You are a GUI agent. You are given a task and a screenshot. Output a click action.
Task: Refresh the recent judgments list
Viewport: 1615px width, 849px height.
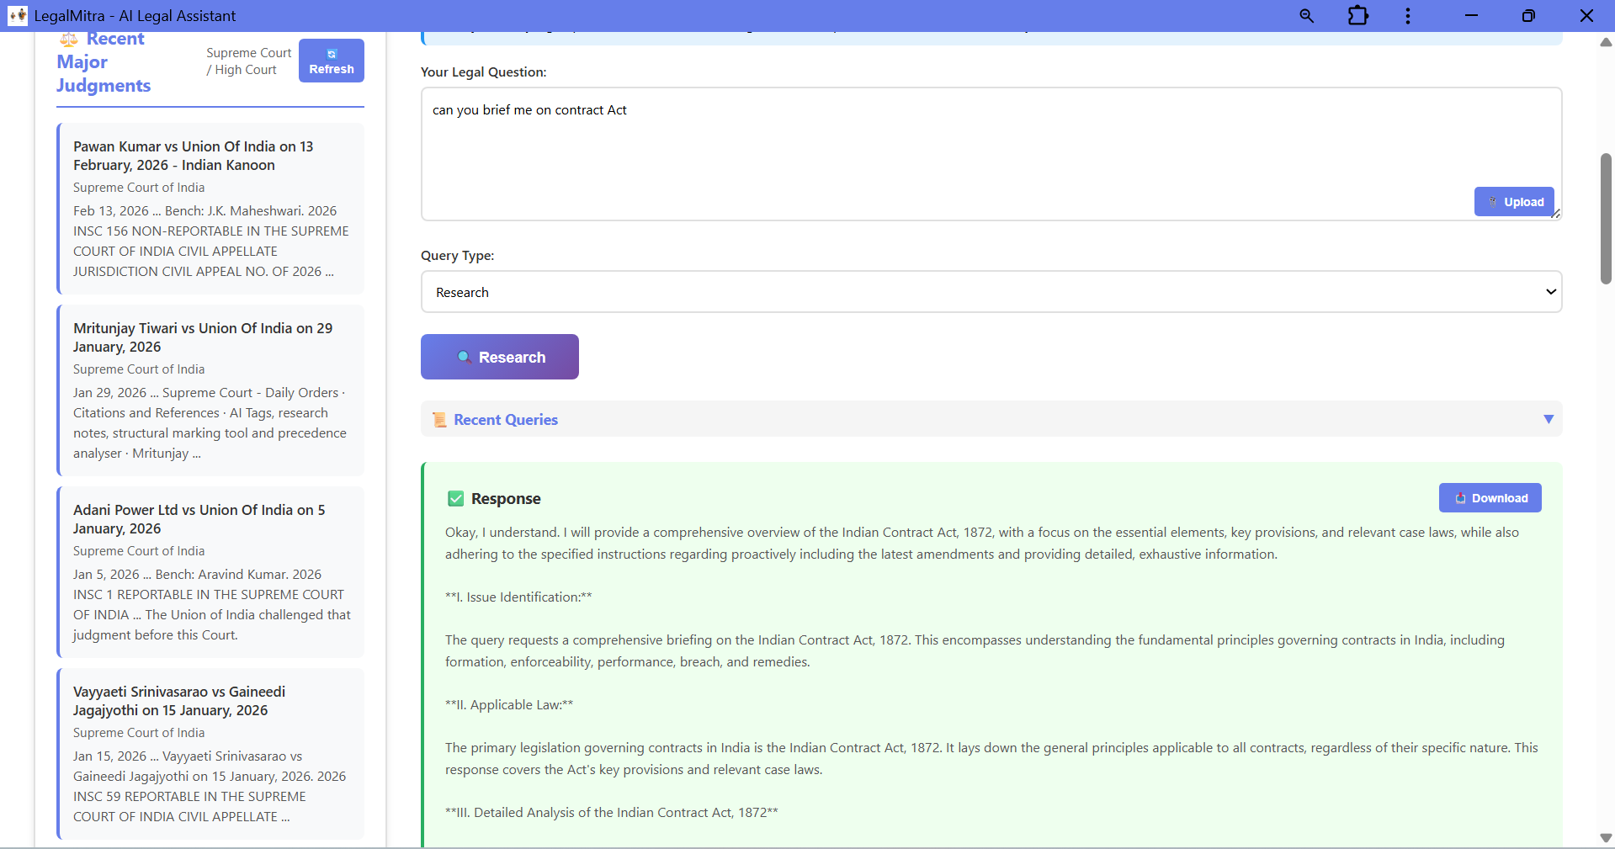pos(331,61)
